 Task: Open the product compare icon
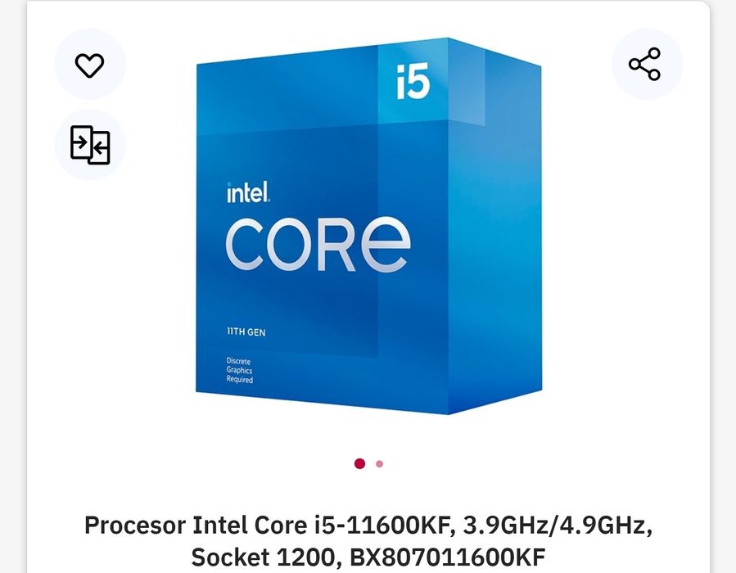click(x=90, y=145)
